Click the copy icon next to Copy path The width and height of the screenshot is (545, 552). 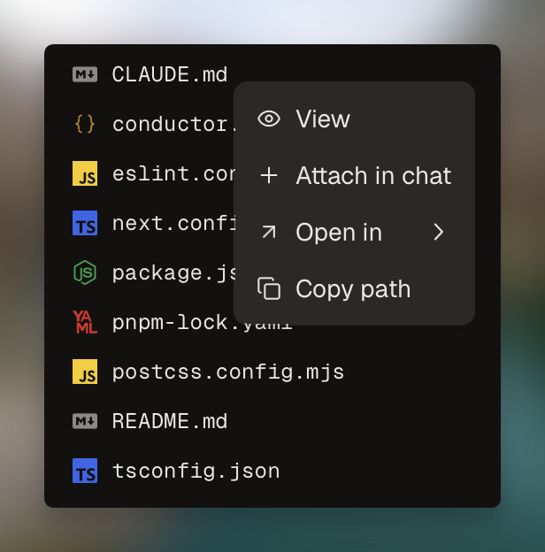pos(269,288)
